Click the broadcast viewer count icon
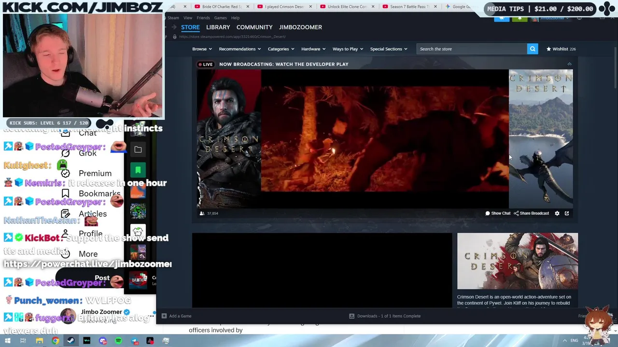 click(202, 213)
